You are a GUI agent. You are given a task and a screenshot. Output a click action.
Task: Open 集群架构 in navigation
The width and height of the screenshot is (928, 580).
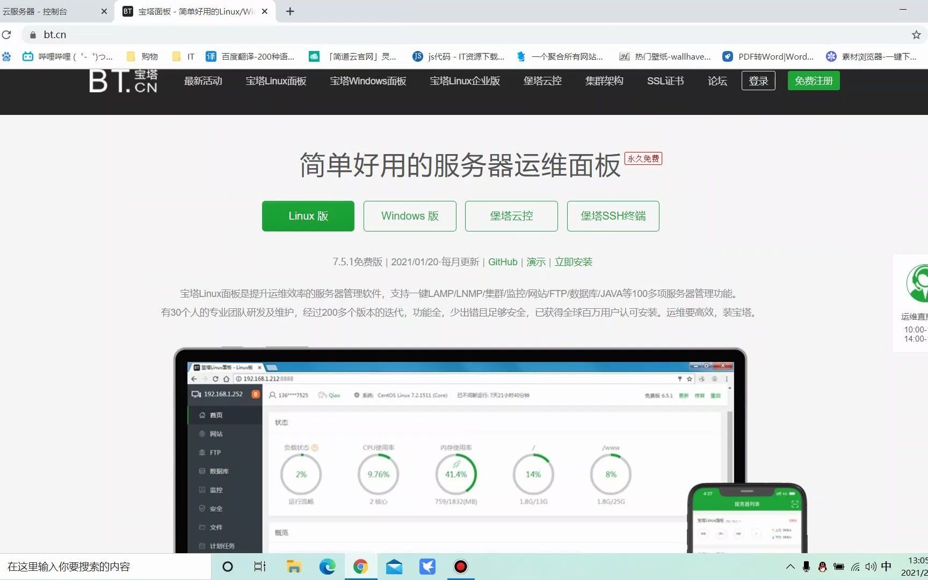pyautogui.click(x=604, y=81)
